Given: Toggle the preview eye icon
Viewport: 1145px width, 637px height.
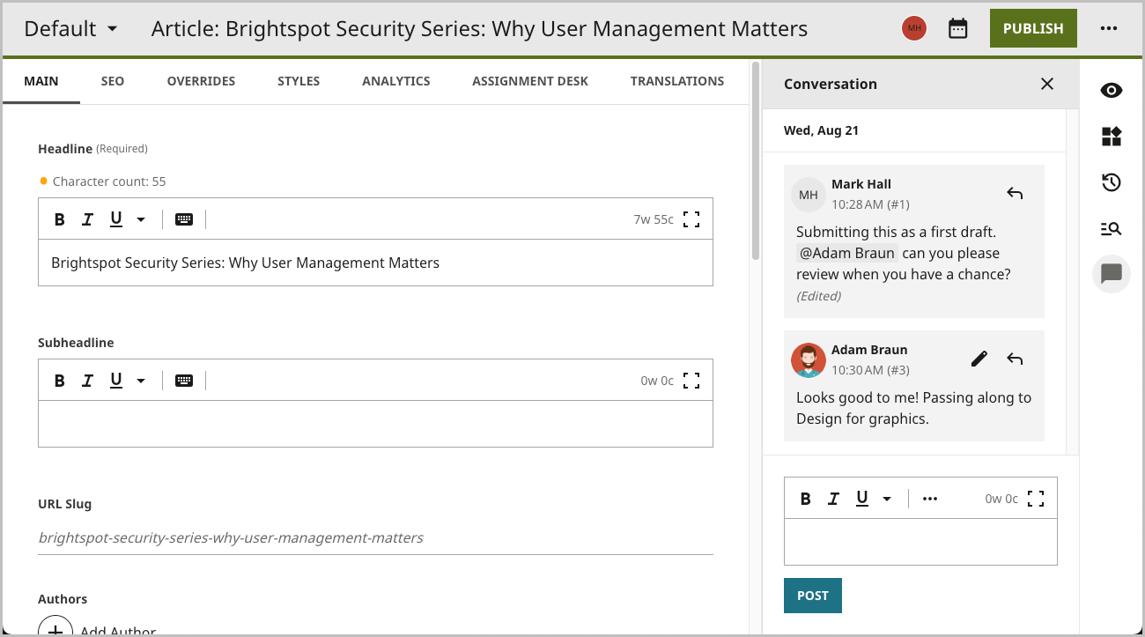Looking at the screenshot, I should click(1112, 91).
